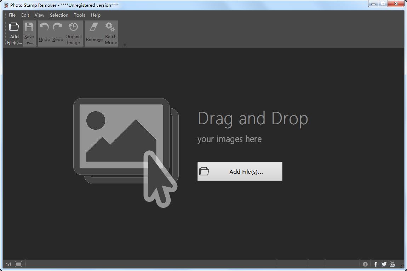The width and height of the screenshot is (407, 271).
Task: Open the Tools menu
Action: (79, 15)
